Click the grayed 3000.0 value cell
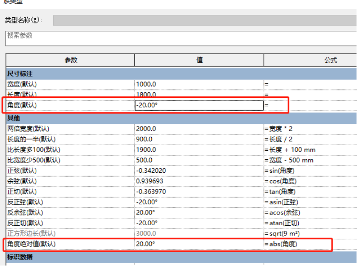This screenshot has height=266, width=357. pos(199,234)
